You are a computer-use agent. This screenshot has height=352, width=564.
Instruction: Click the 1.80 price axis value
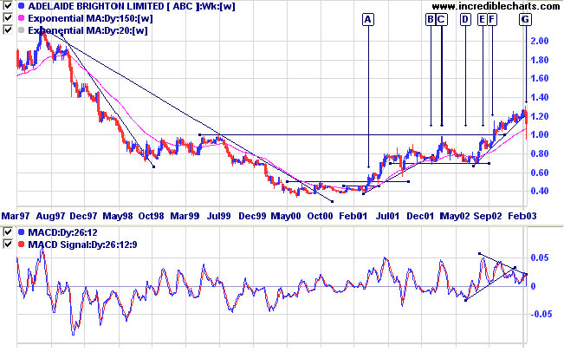click(540, 60)
